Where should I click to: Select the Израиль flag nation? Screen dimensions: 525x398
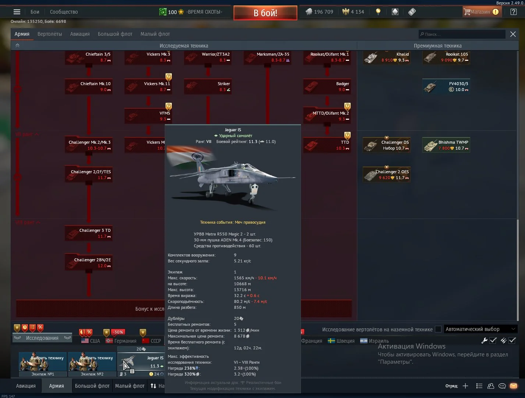[x=375, y=341]
